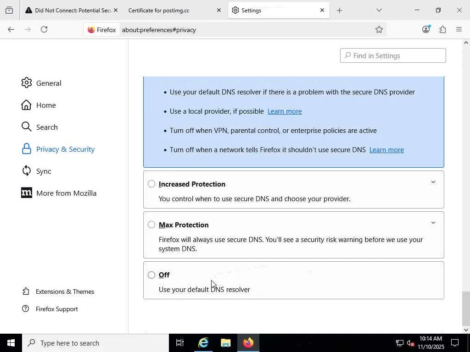
Task: Switch to Certificate for postimg.cc tab
Action: (x=170, y=10)
